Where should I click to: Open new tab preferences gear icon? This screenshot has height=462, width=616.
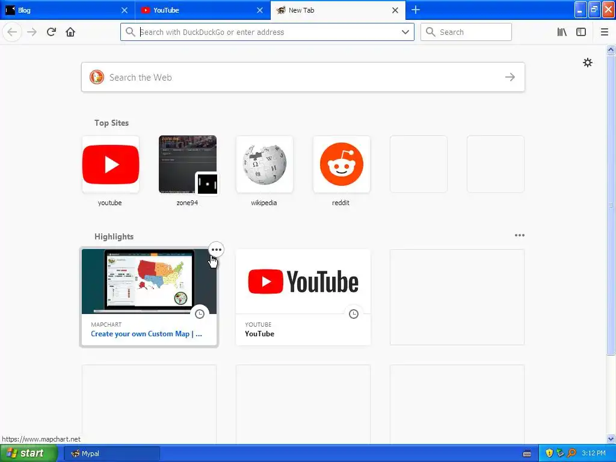click(x=587, y=63)
